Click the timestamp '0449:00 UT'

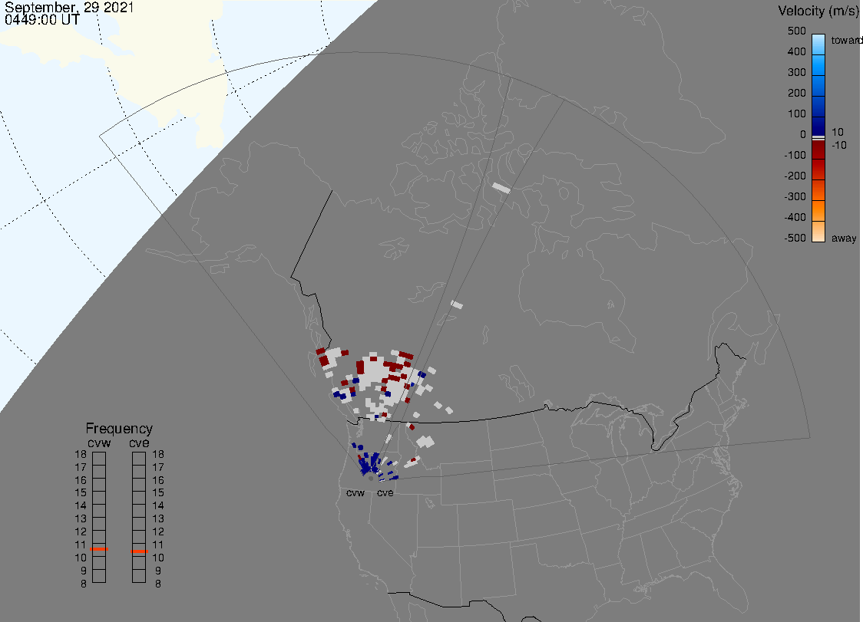pyautogui.click(x=41, y=20)
